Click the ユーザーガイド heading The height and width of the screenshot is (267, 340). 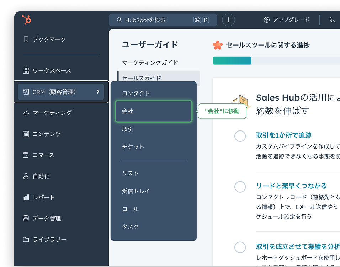(x=150, y=45)
